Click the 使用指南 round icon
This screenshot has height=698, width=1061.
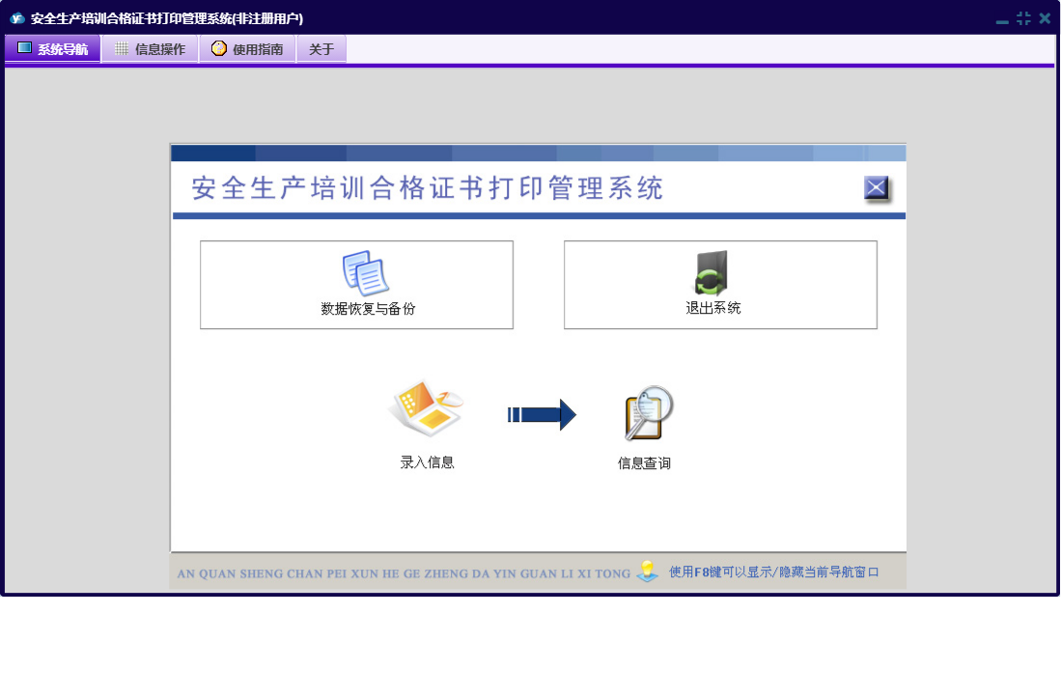[218, 48]
